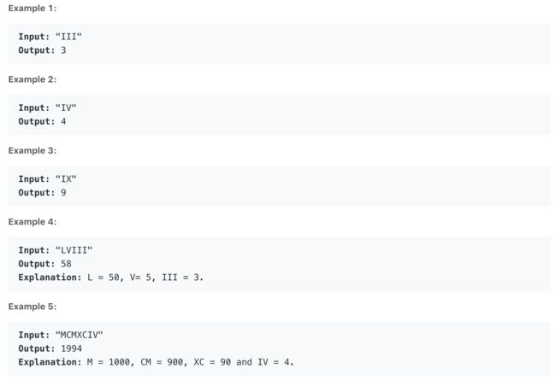Click the Output 9 line

tap(42, 193)
